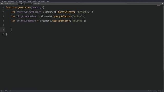Open the Preferences menu
This screenshot has height=92, width=164.
(42, 1)
